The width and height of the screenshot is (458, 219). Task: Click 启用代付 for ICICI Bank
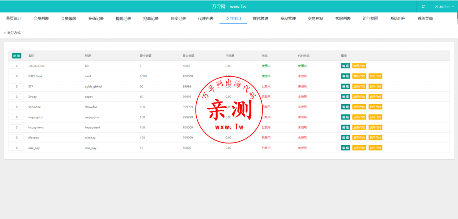coord(375,76)
